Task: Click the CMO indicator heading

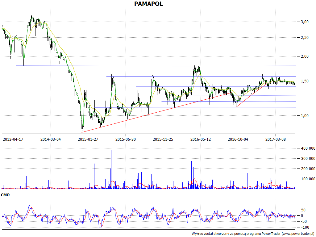Action: click(5, 195)
